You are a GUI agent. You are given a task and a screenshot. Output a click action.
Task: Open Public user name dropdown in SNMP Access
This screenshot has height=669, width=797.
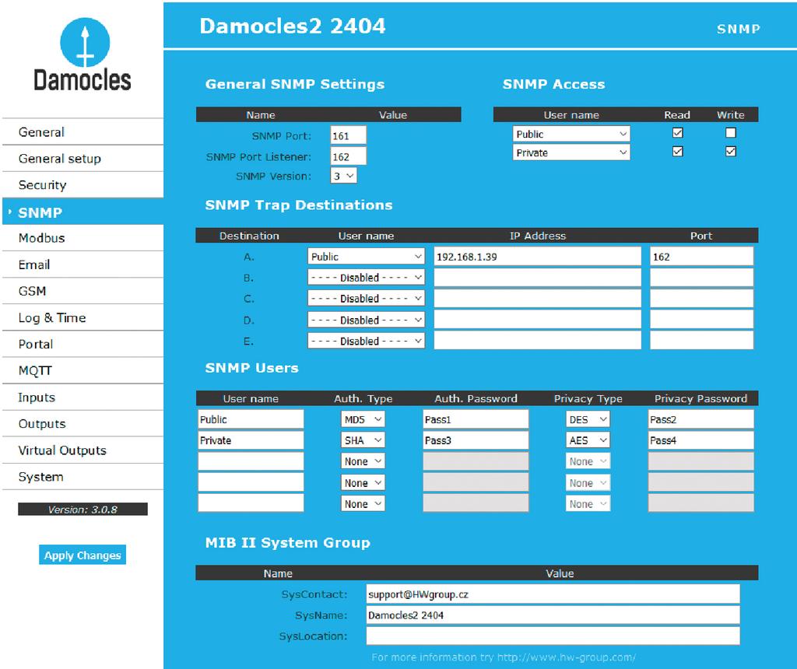[571, 134]
